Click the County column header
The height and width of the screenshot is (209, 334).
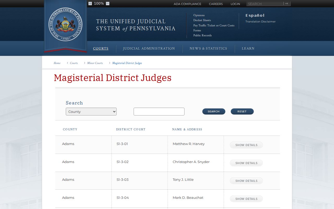[x=70, y=129]
